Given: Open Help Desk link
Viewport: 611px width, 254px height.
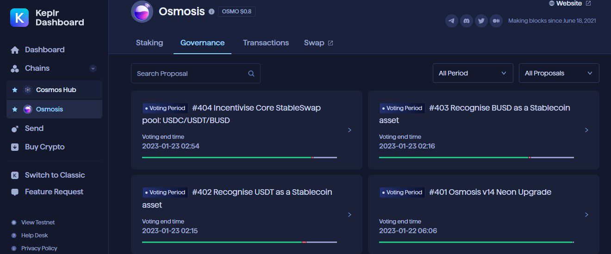Looking at the screenshot, I should [x=35, y=235].
